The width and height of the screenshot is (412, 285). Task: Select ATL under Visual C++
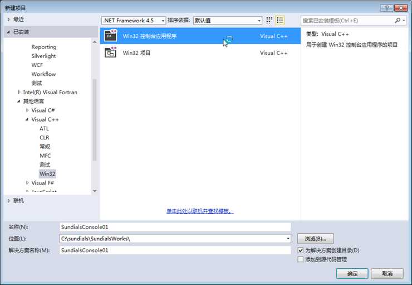point(44,128)
